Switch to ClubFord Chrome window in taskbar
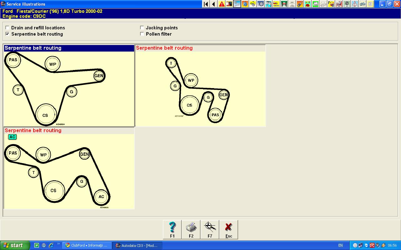The height and width of the screenshot is (250, 401). 87,245
